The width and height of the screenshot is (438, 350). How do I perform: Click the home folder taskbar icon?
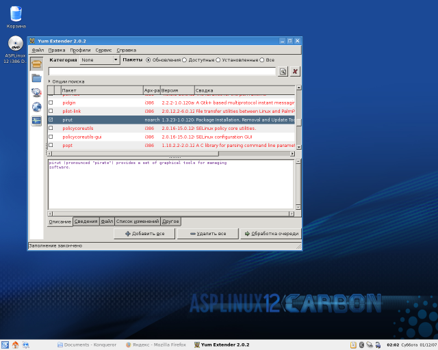(15, 345)
